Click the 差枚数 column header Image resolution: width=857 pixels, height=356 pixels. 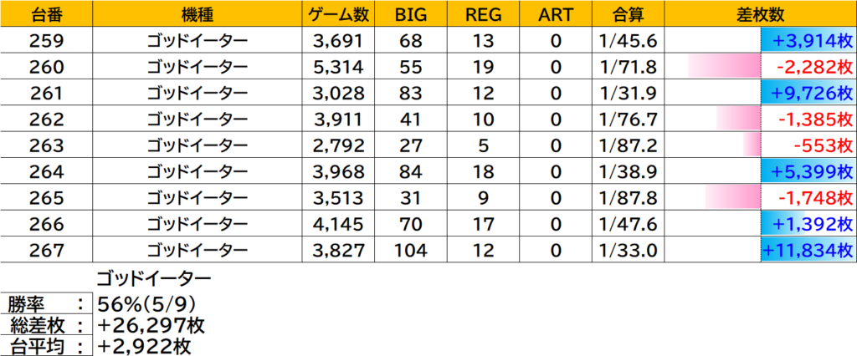click(759, 14)
